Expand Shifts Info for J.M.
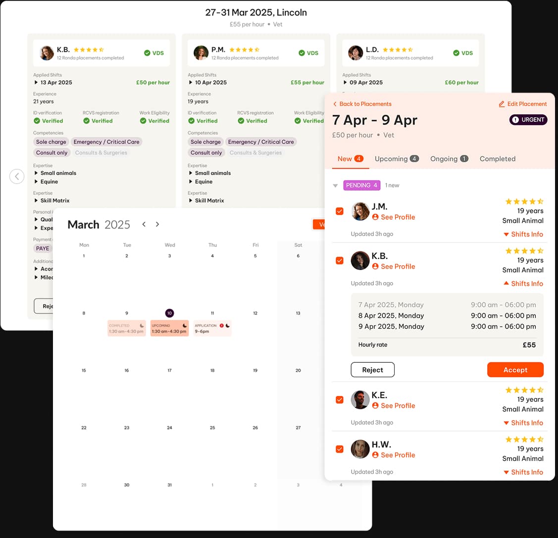558x538 pixels. (523, 234)
